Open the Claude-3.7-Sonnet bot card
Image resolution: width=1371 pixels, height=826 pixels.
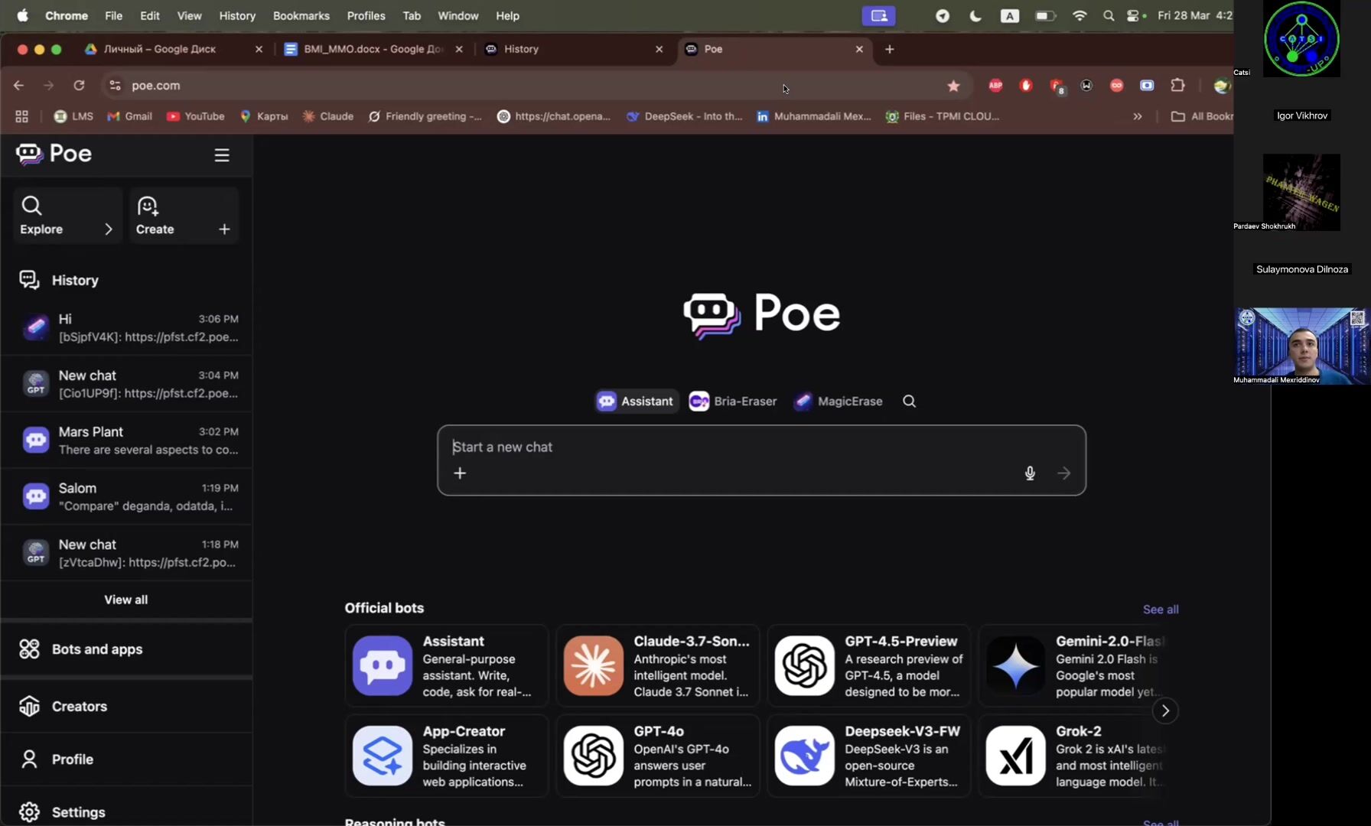[658, 665]
